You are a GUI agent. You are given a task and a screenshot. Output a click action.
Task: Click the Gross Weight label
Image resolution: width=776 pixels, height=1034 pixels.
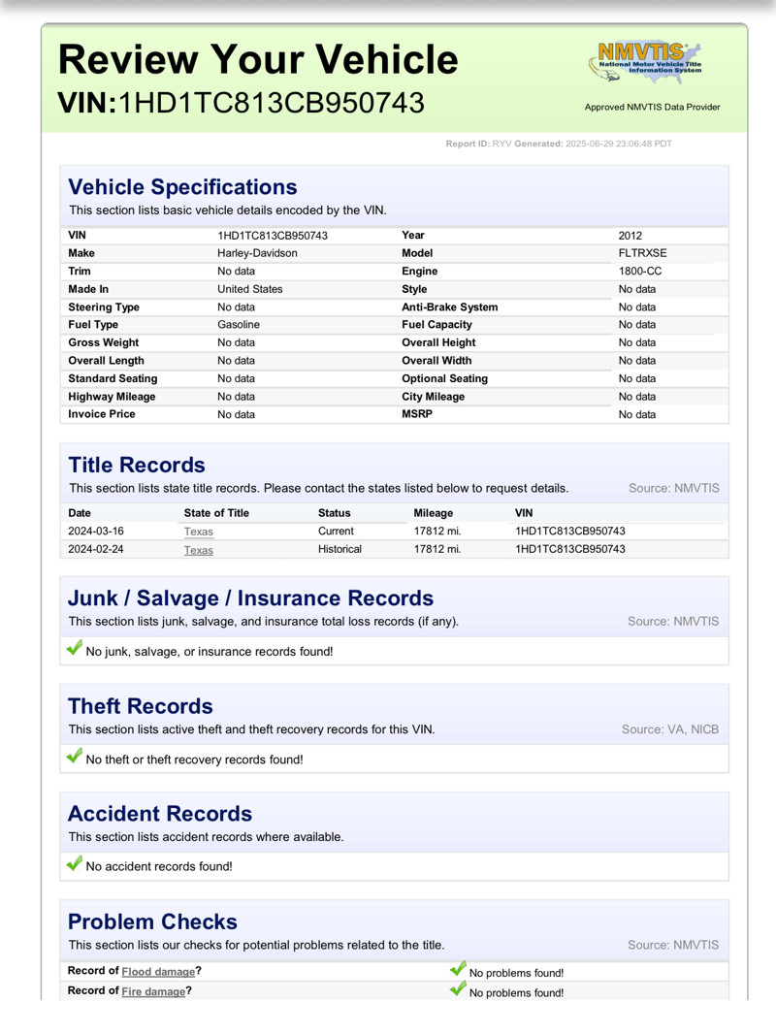(104, 342)
